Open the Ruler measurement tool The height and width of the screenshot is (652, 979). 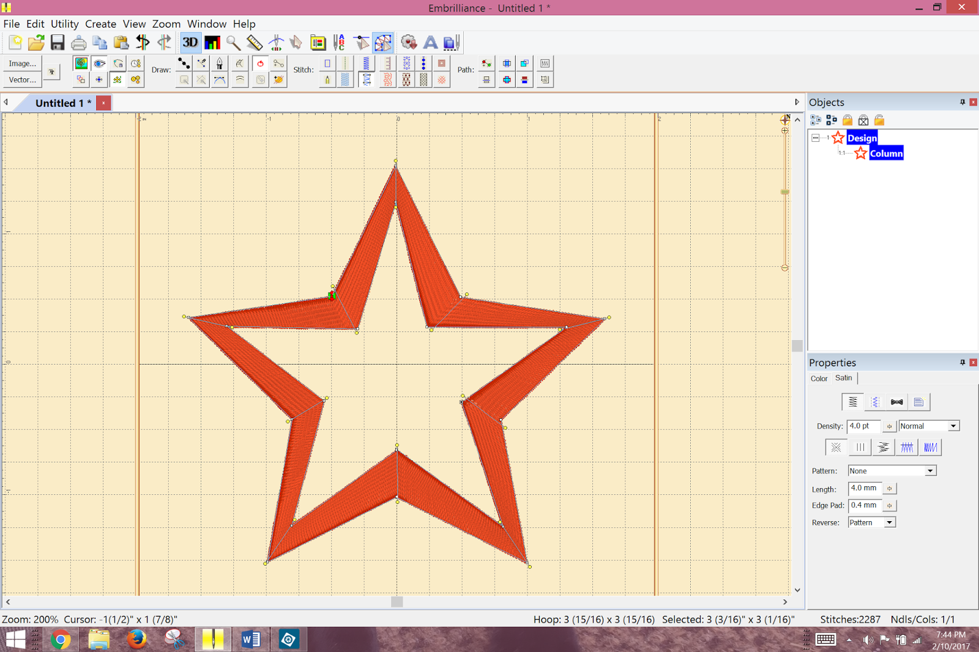255,42
